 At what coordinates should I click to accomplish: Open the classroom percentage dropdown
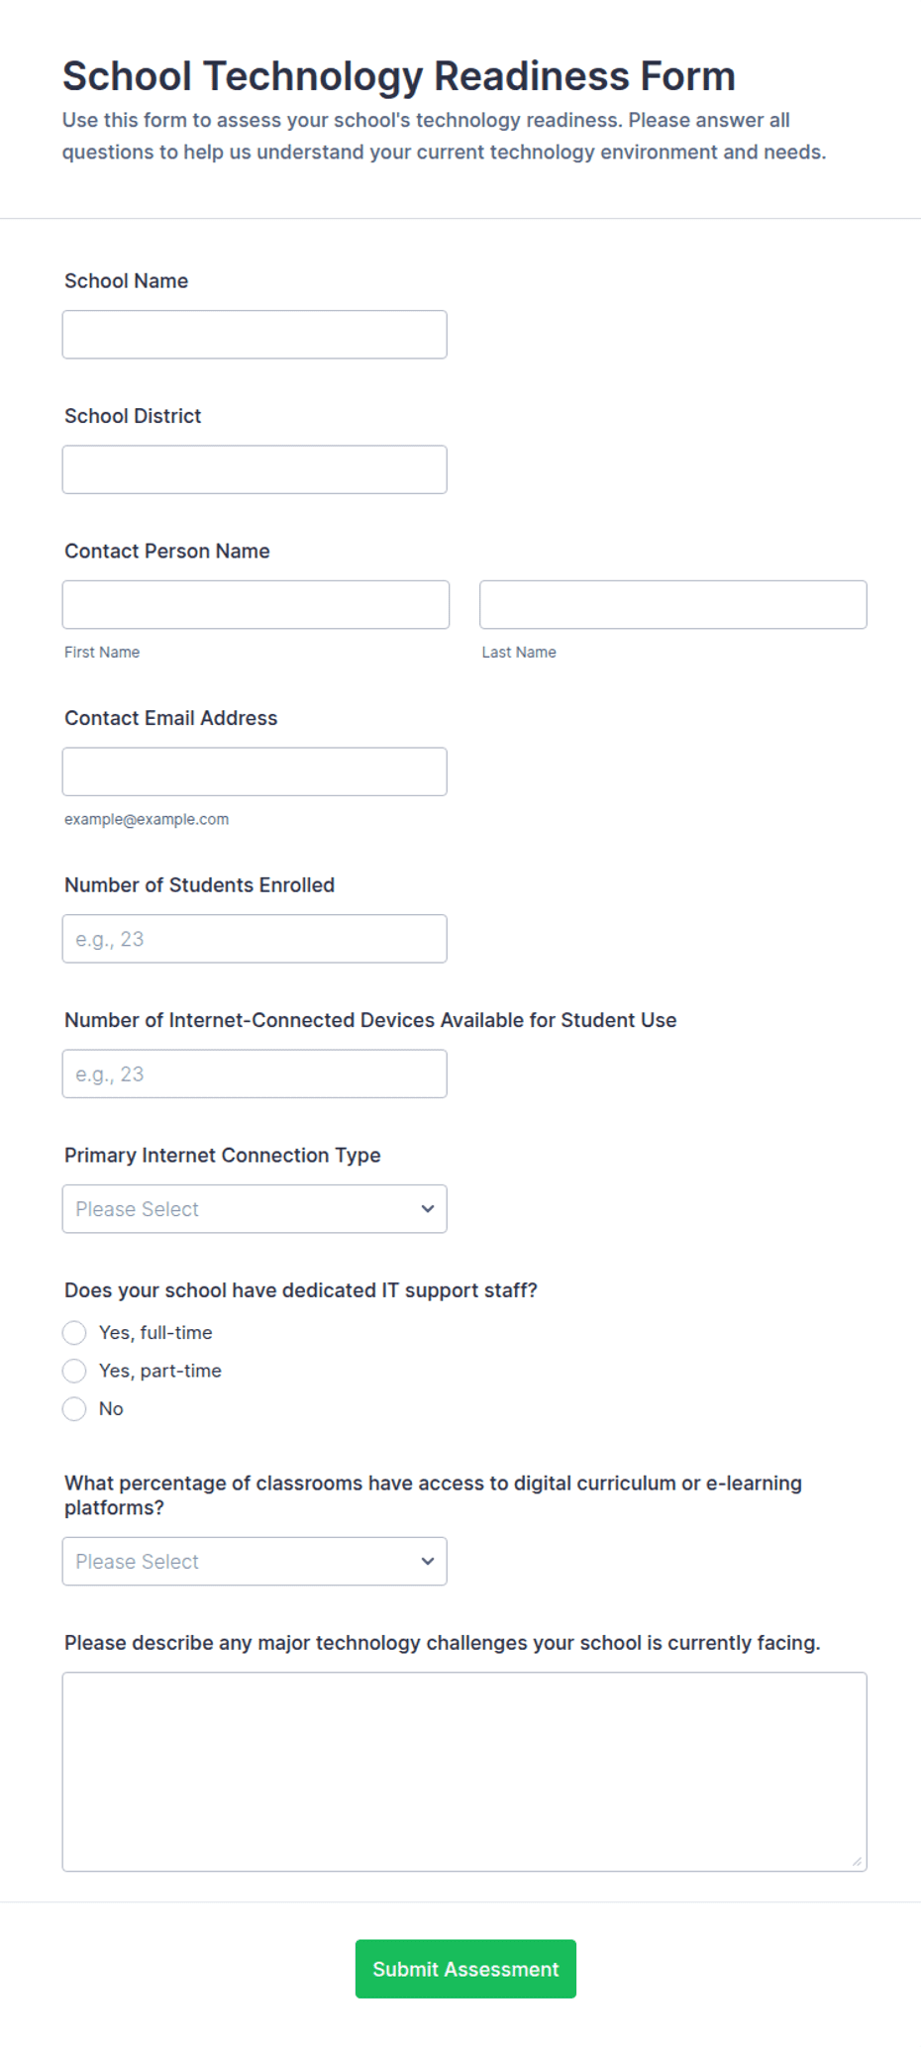(x=255, y=1562)
